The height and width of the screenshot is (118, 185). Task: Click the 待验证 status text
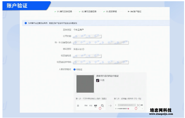(x=79, y=70)
